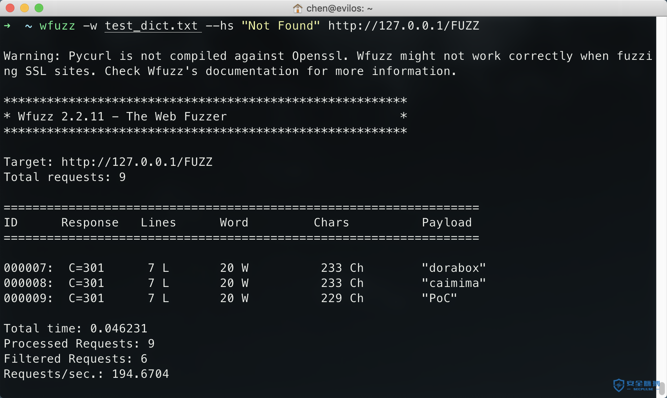
Task: Click the wfuzz command name in prompt
Action: 57,26
